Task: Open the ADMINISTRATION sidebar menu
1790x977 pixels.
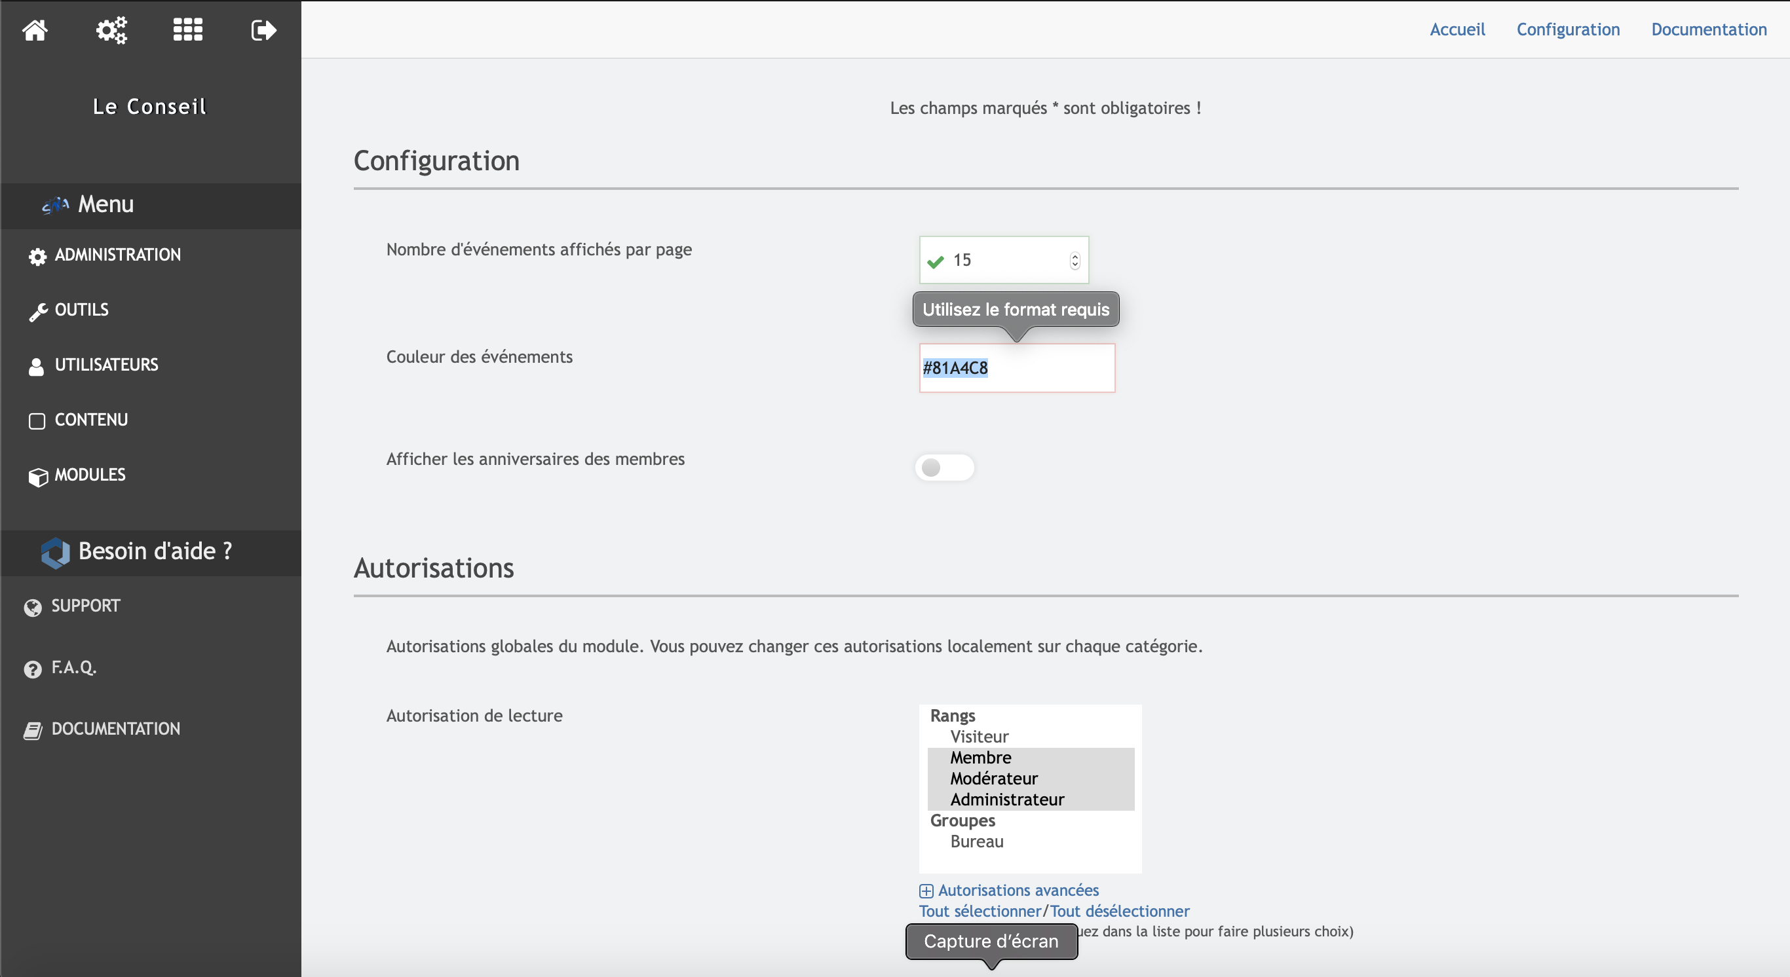Action: coord(117,255)
